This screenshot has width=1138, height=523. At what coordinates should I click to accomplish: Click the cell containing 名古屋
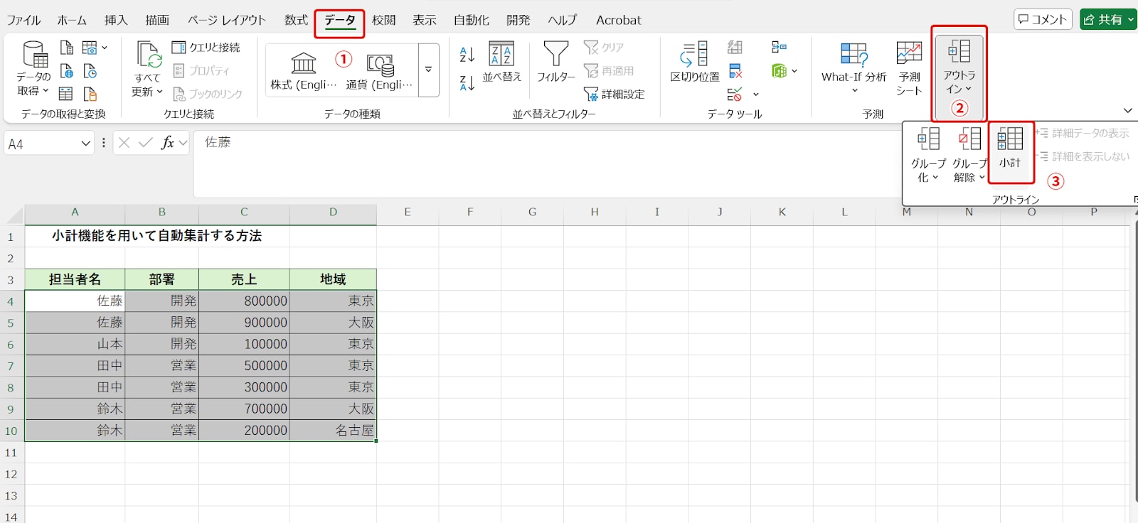pyautogui.click(x=333, y=431)
